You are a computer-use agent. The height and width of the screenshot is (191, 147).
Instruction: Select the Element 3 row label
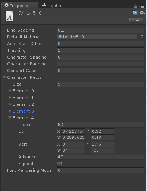click(23, 111)
